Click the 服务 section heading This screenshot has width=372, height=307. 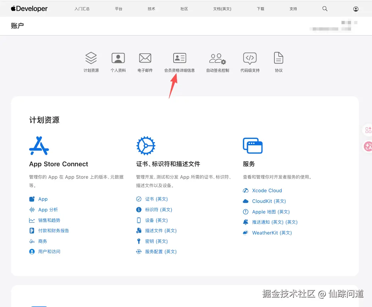click(248, 164)
